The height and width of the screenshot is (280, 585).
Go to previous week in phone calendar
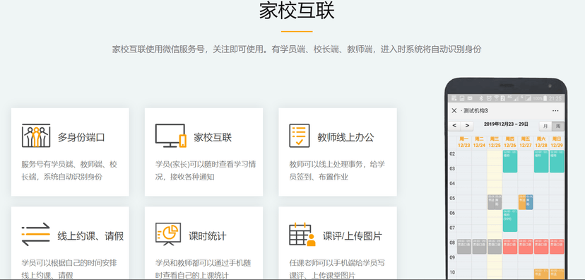click(x=454, y=126)
